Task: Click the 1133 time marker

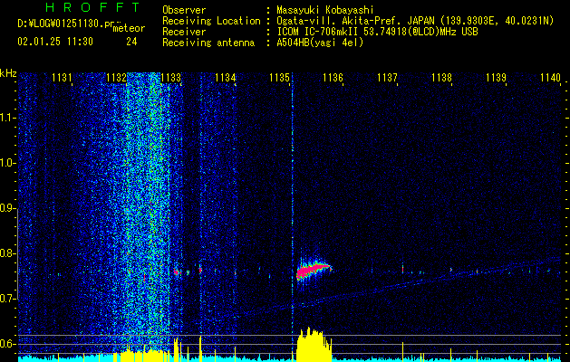Action: [x=170, y=78]
